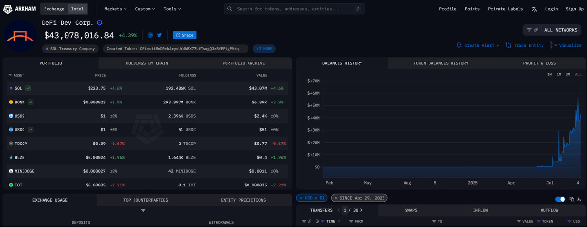Click the Arkham logo in the header
This screenshot has width=587, height=227.
point(19,9)
